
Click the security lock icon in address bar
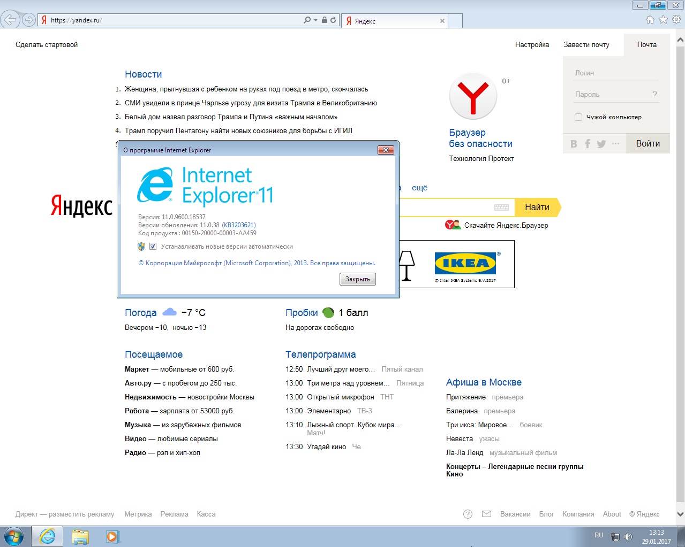click(x=324, y=20)
